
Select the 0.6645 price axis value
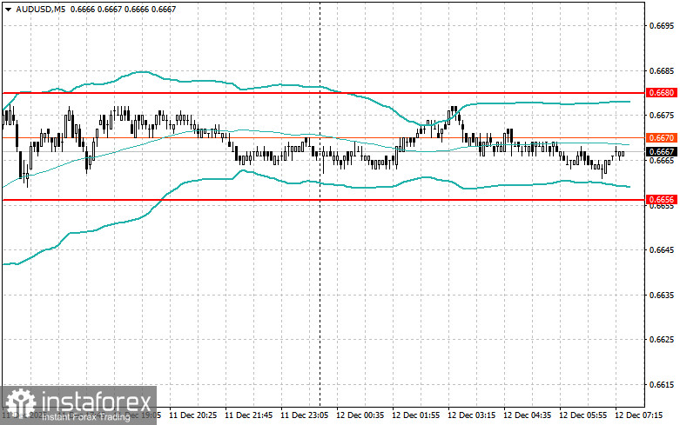click(662, 249)
